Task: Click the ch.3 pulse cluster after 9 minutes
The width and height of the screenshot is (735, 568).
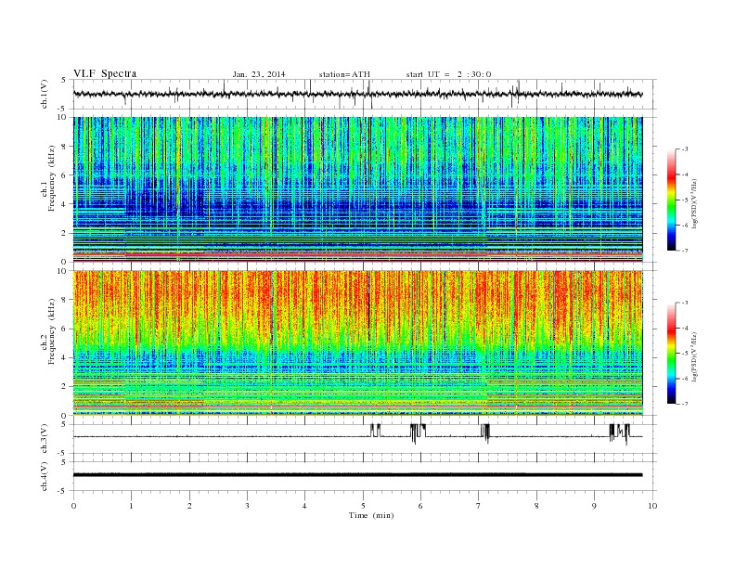Action: click(x=619, y=433)
